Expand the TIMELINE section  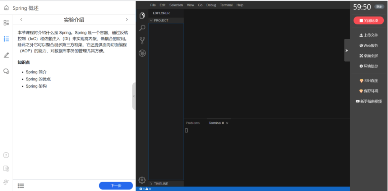[166, 184]
